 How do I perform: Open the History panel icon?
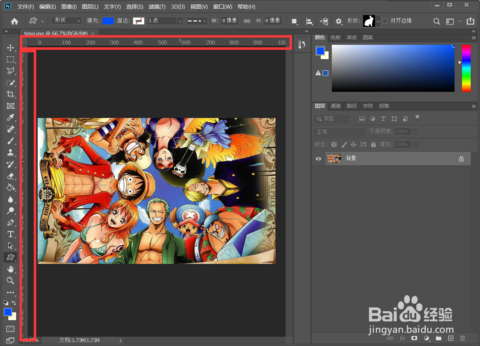click(x=302, y=44)
